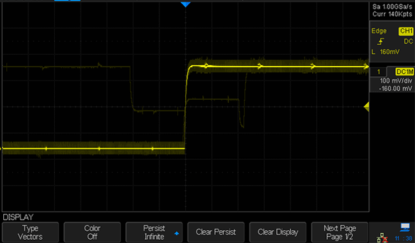The image size is (415, 243).
Task: Click the blue trigger position marker
Action: point(186,4)
